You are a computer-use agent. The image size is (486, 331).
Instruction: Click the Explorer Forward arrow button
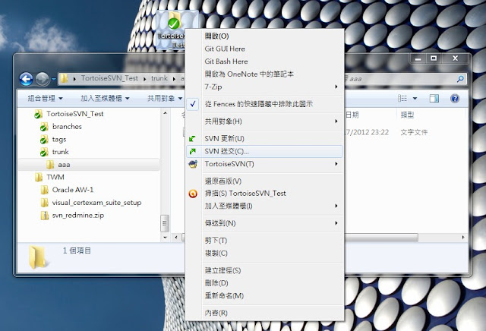(x=43, y=79)
